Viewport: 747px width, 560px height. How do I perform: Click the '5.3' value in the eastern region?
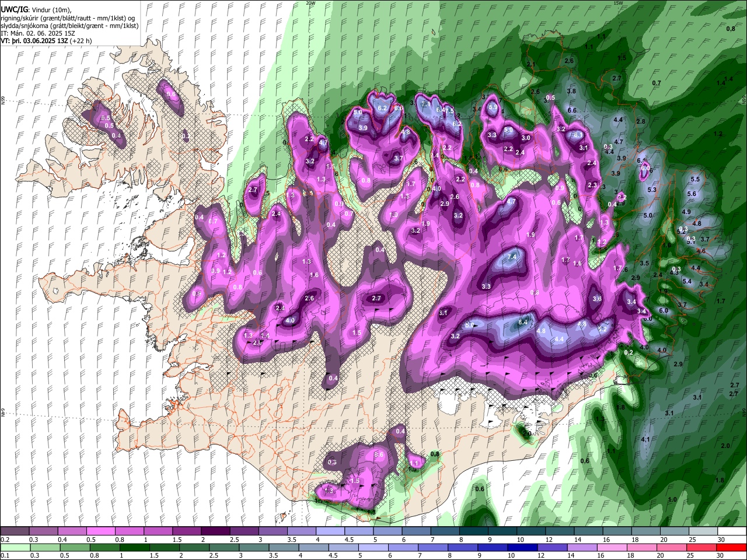click(x=652, y=190)
